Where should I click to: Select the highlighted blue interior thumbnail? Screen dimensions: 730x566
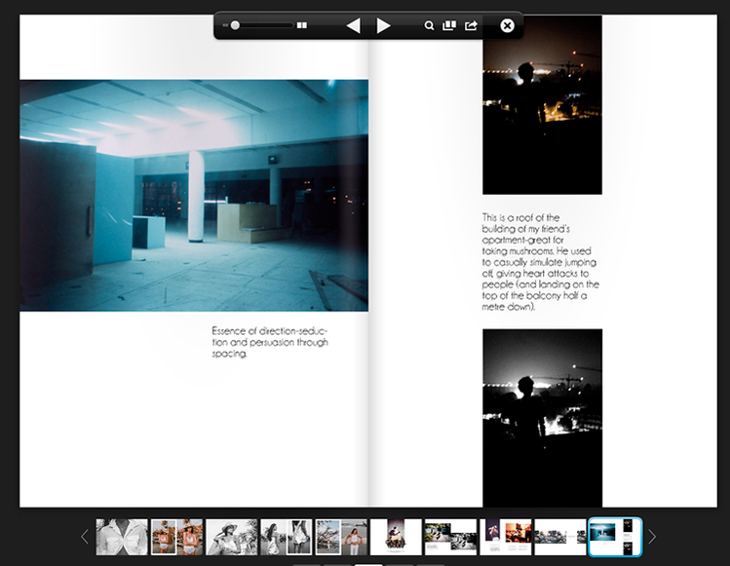[x=615, y=537]
